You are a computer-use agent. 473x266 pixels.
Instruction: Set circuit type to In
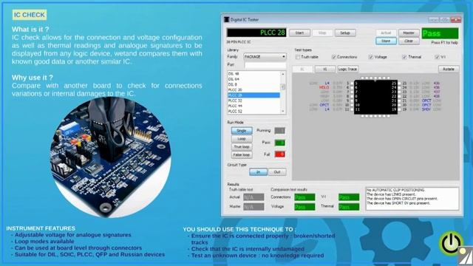258,172
